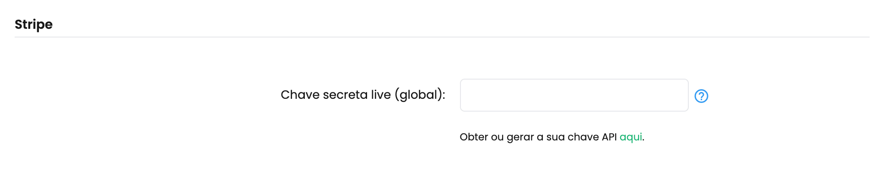887x172 pixels.
Task: Click the word global in the field label
Action: pyautogui.click(x=418, y=95)
